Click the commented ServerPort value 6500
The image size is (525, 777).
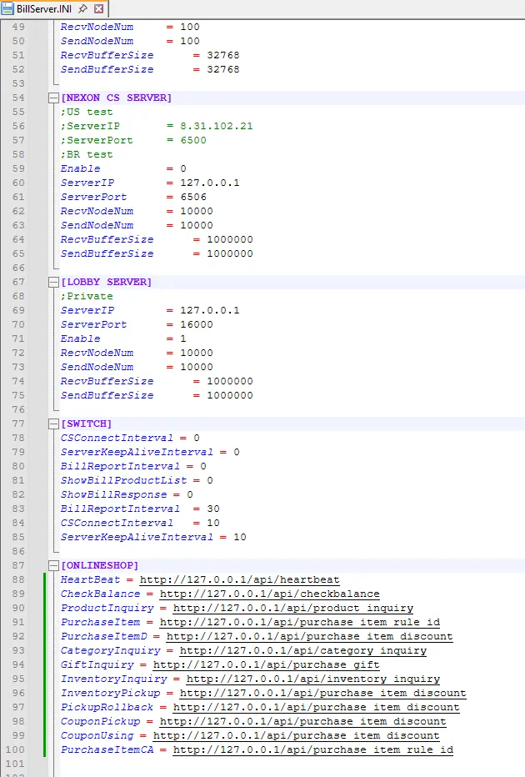(193, 140)
